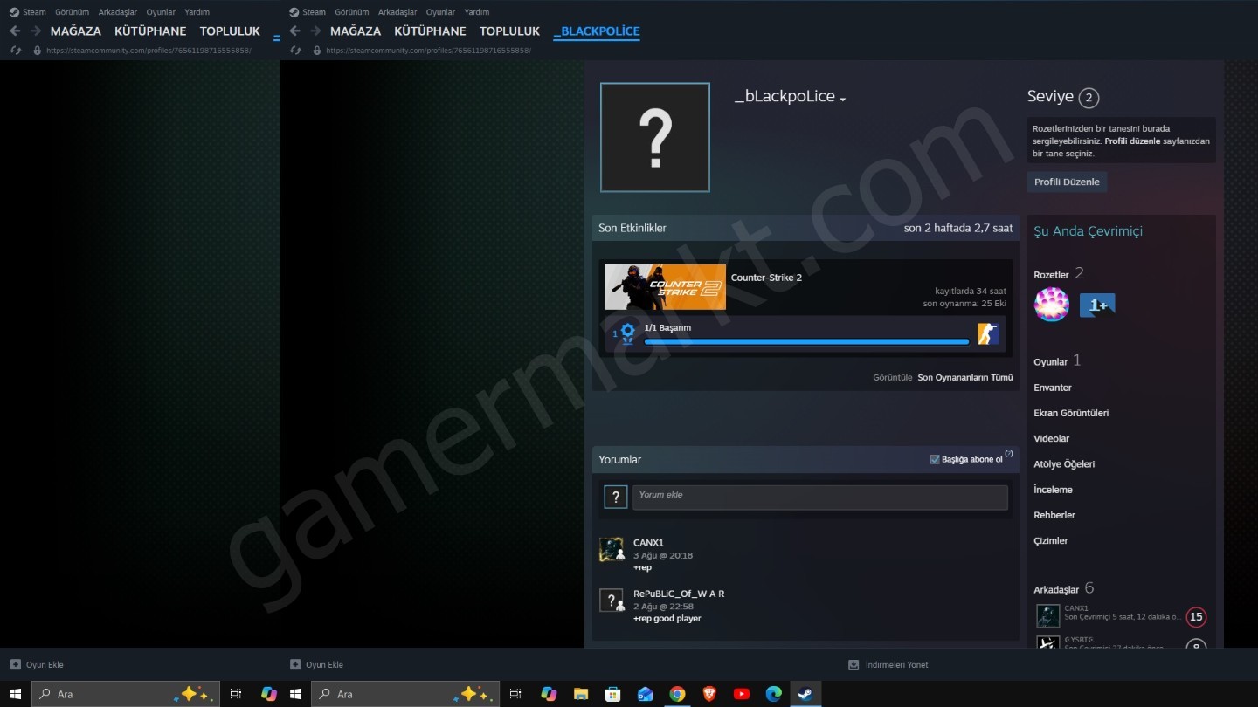Click the level 15 badge beside friend CANX1

click(x=1196, y=617)
